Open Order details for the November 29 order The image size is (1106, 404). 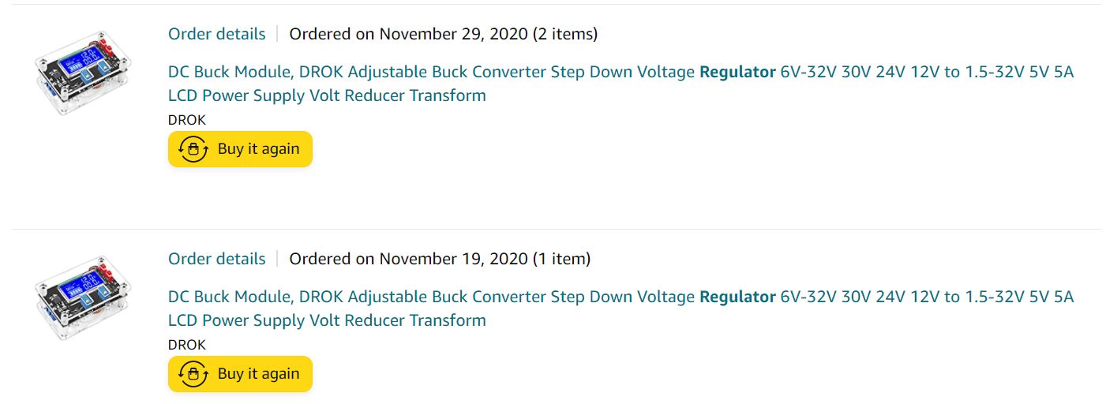(216, 34)
